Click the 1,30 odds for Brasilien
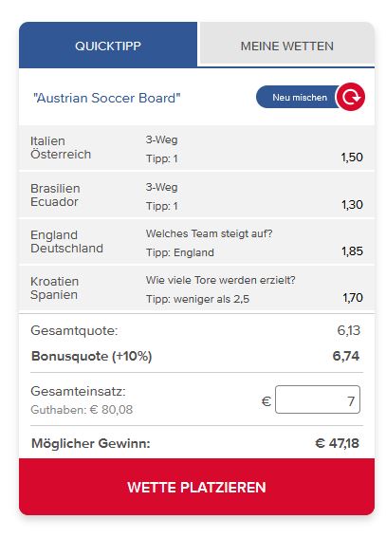Screen dimensions: 386x538 point(352,205)
